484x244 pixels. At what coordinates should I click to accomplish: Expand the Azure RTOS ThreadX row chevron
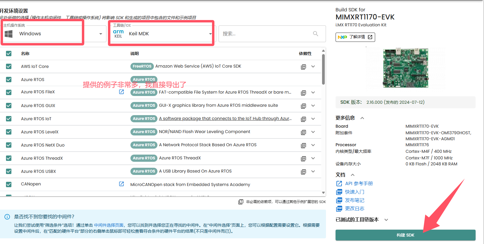click(x=313, y=158)
